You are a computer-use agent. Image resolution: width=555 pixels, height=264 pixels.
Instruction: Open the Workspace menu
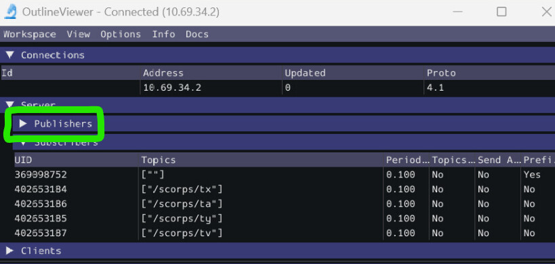tap(30, 35)
